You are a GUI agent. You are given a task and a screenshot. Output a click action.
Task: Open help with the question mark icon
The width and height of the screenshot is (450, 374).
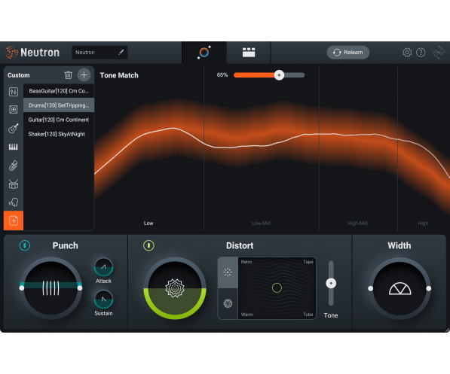[x=421, y=53]
